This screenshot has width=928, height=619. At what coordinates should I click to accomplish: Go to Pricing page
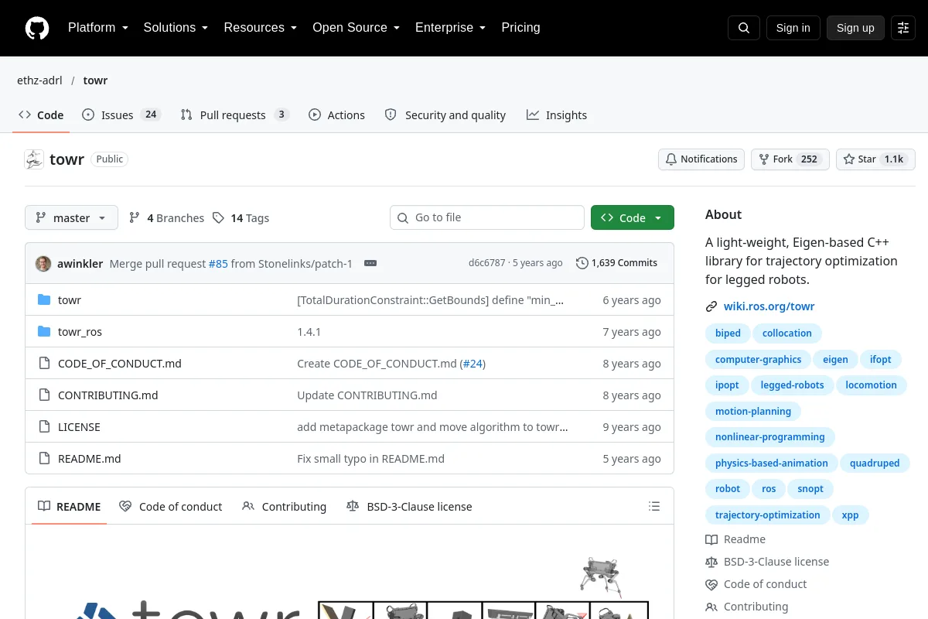tap(520, 28)
